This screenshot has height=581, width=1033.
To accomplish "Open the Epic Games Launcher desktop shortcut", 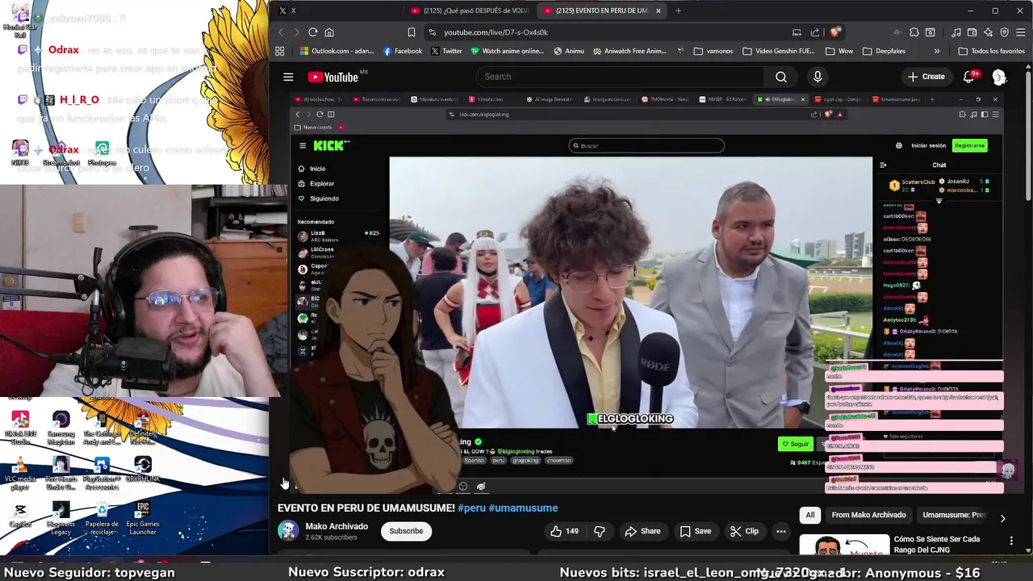I will point(143,519).
